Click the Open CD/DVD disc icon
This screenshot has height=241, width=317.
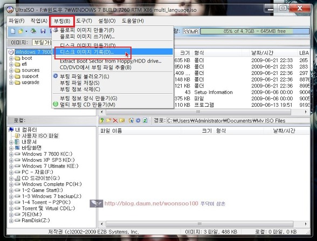click(33, 31)
